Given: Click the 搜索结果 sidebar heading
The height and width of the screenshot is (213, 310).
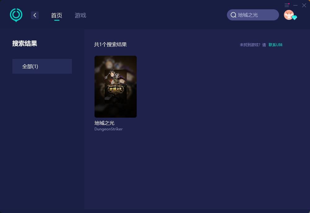Looking at the screenshot, I should 25,43.
